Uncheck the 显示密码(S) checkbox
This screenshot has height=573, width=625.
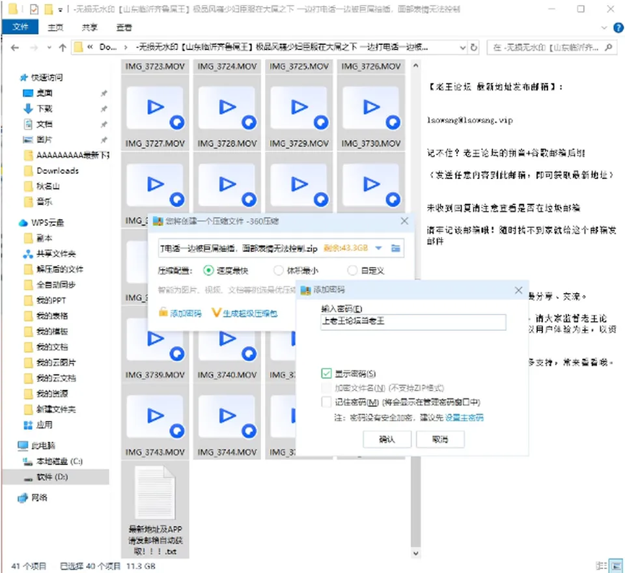(x=326, y=373)
